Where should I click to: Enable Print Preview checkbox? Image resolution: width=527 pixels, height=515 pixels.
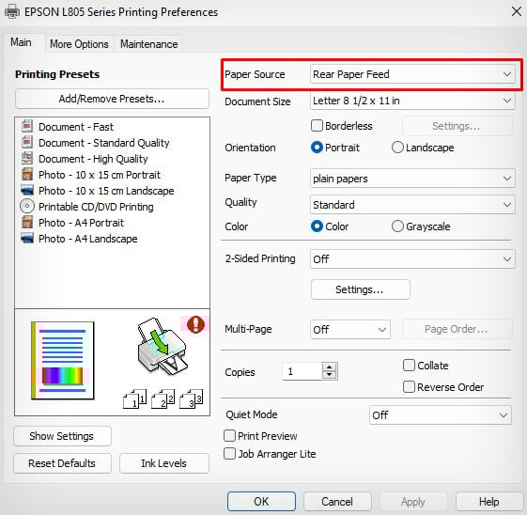(x=229, y=436)
